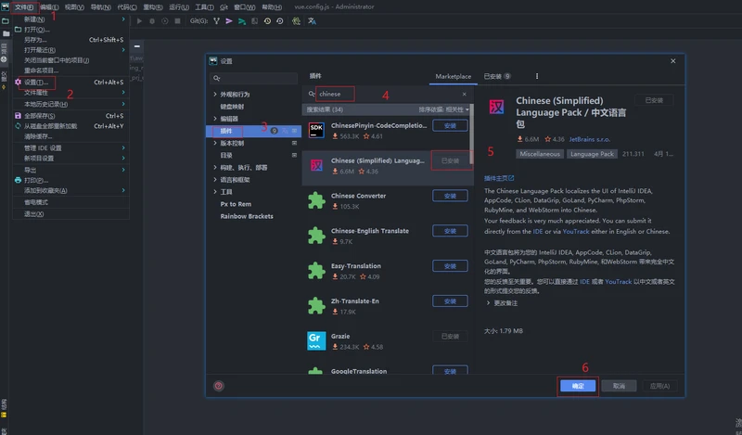
Task: Click the purple Git commit arrow icon
Action: coord(229,20)
